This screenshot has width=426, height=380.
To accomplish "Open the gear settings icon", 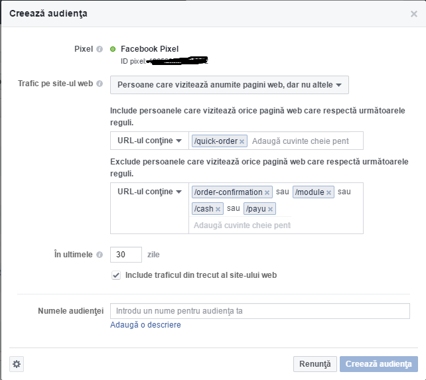I will 17,363.
